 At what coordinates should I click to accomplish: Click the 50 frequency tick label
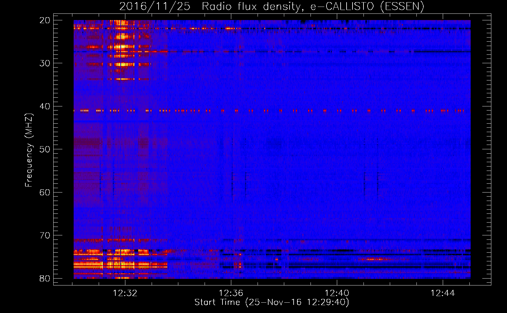click(45, 149)
